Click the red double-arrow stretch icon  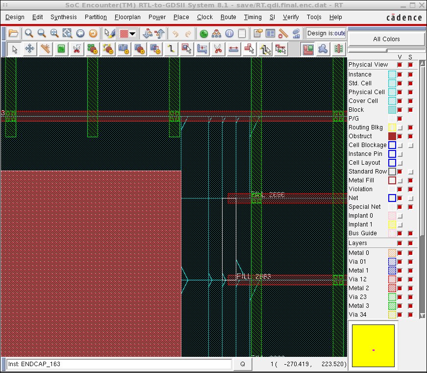pos(233,49)
